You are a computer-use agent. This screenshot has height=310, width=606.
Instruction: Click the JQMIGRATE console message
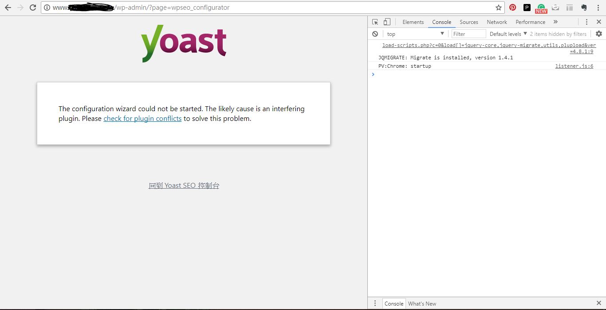[x=445, y=58]
